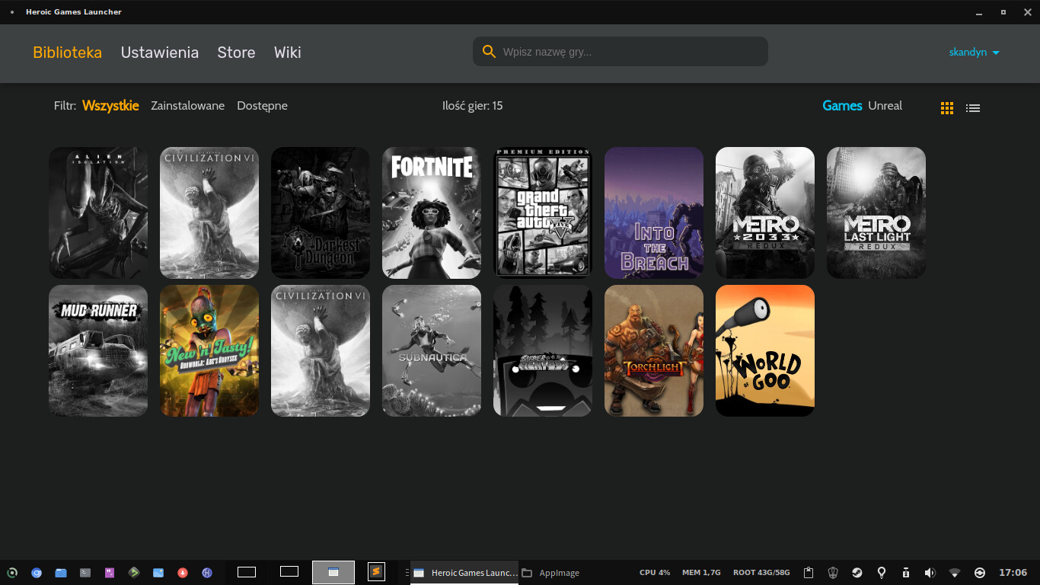Filter library by Dostępne games
1040x585 pixels.
[x=262, y=106]
